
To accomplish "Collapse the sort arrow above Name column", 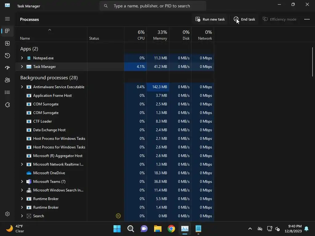I will 50,30.
